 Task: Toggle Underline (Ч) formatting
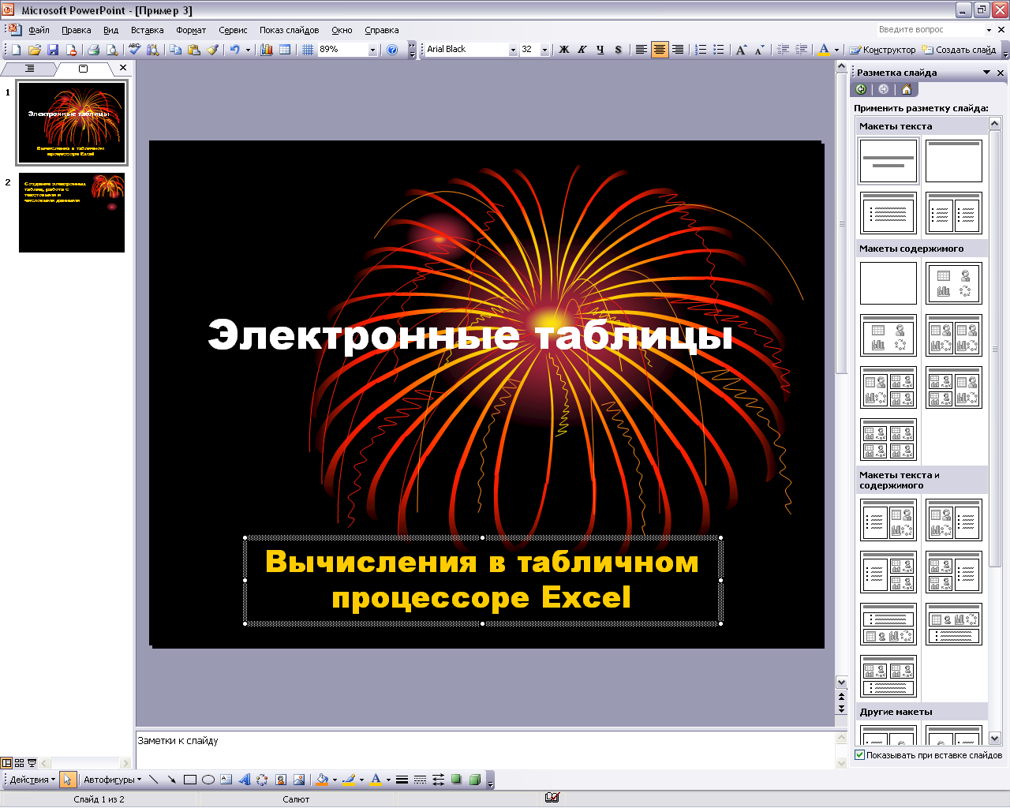click(x=600, y=50)
